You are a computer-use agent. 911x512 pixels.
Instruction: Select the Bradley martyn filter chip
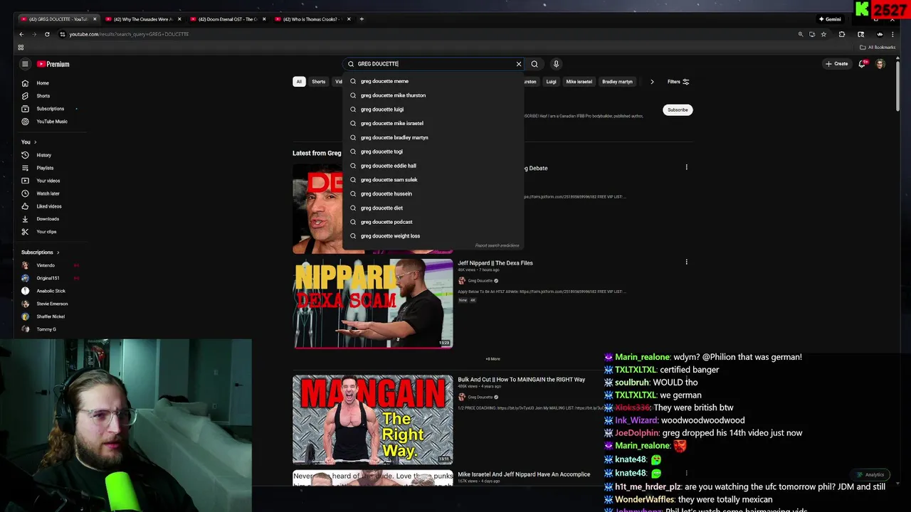[617, 82]
